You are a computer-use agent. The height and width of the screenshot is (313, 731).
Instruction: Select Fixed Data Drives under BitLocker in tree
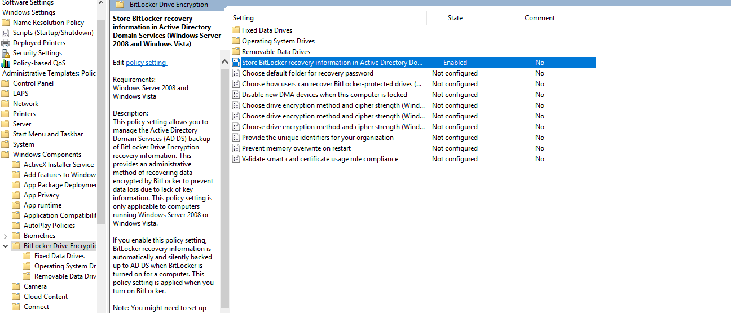tap(59, 256)
